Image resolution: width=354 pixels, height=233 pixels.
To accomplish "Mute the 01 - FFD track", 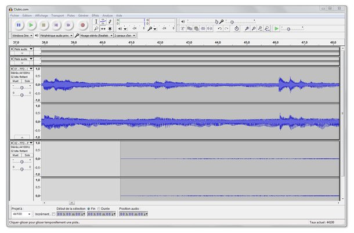I will tap(16, 81).
